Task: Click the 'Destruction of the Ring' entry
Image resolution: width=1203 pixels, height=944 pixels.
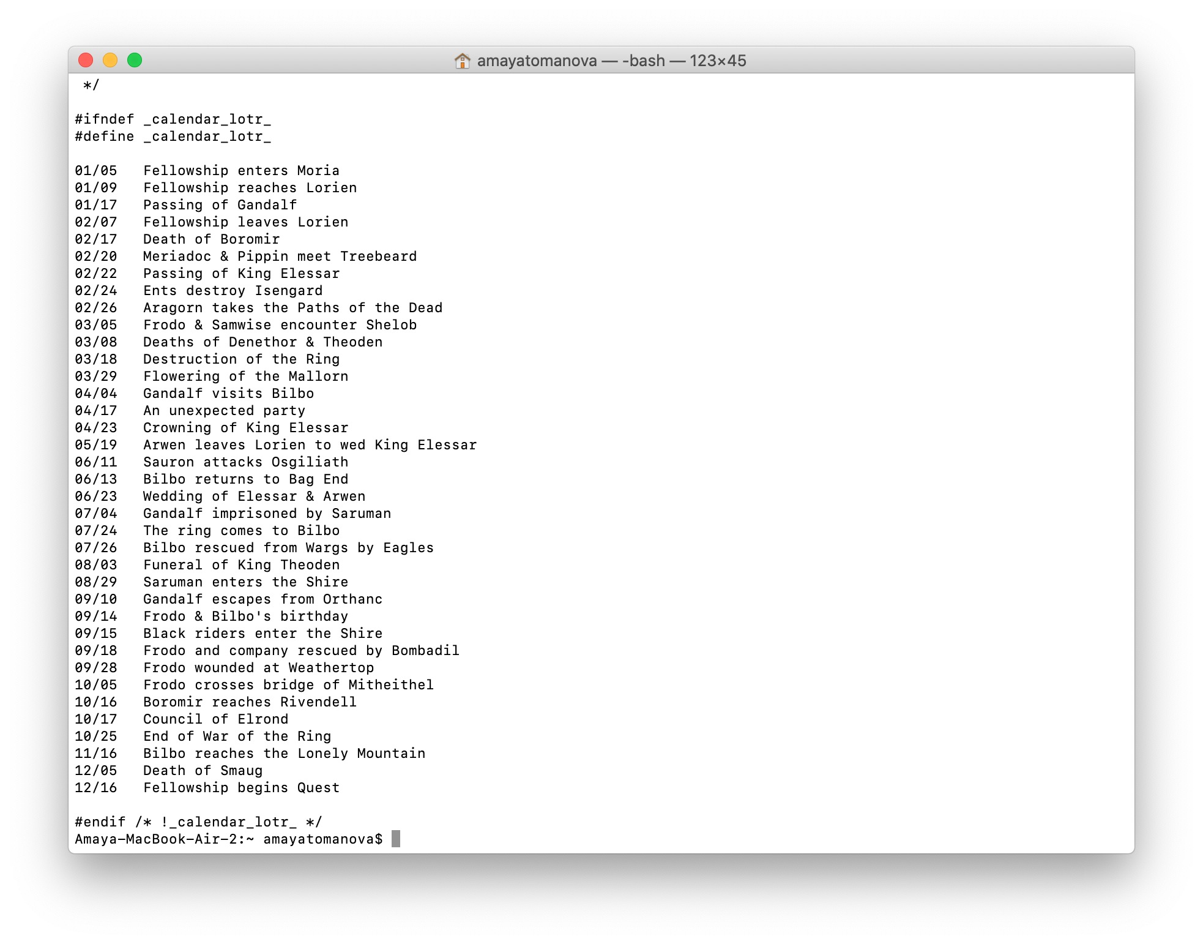Action: pyautogui.click(x=241, y=359)
